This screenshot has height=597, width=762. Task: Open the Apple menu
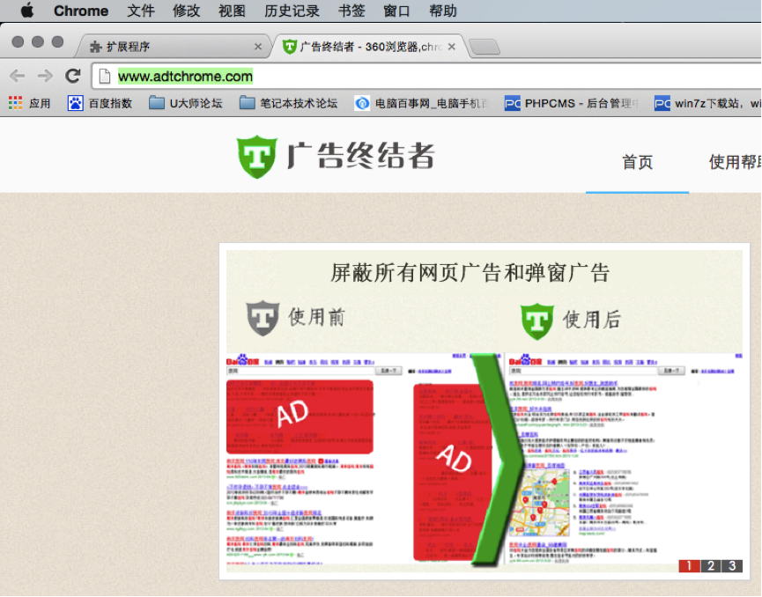coord(24,11)
